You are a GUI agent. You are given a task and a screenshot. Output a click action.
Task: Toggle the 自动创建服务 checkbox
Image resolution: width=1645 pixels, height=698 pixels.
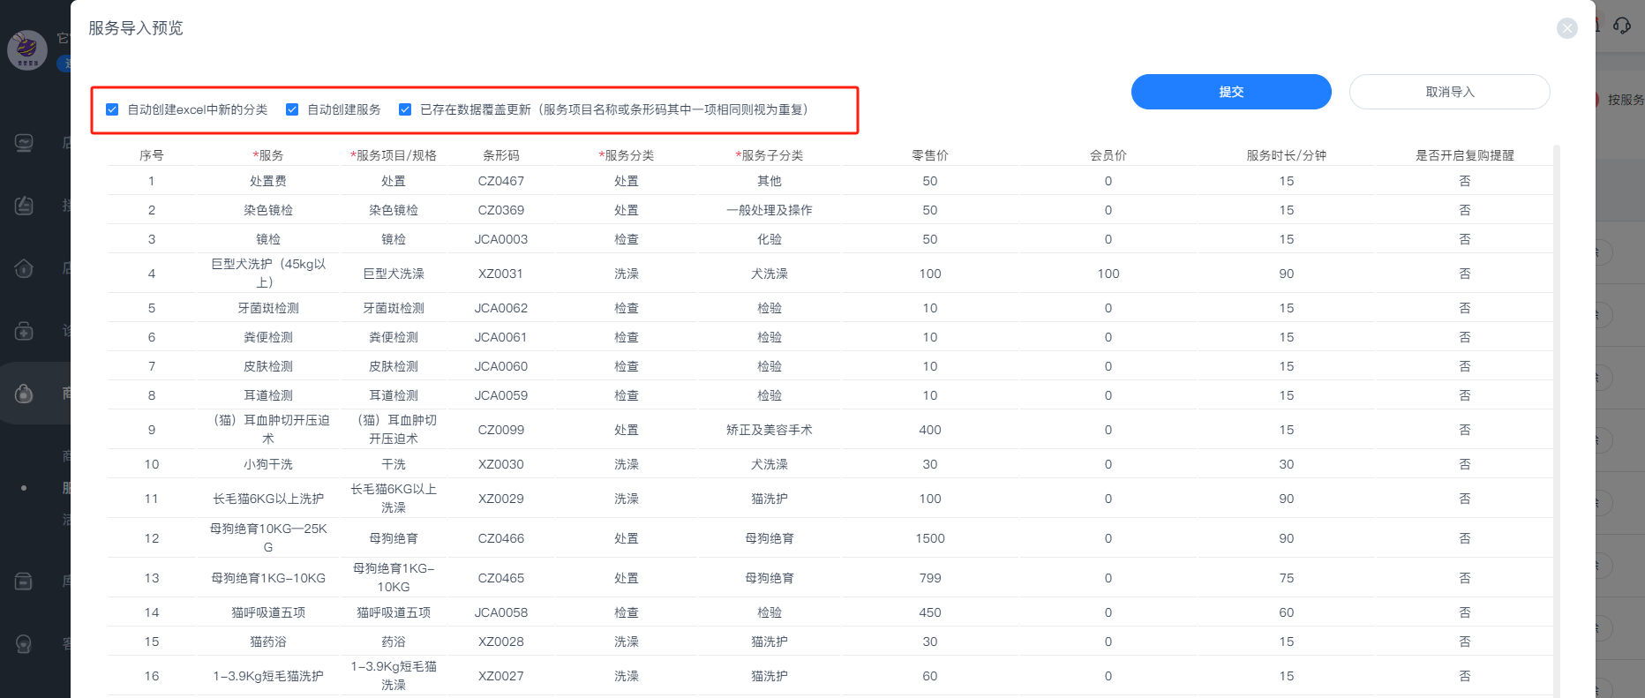tap(292, 109)
